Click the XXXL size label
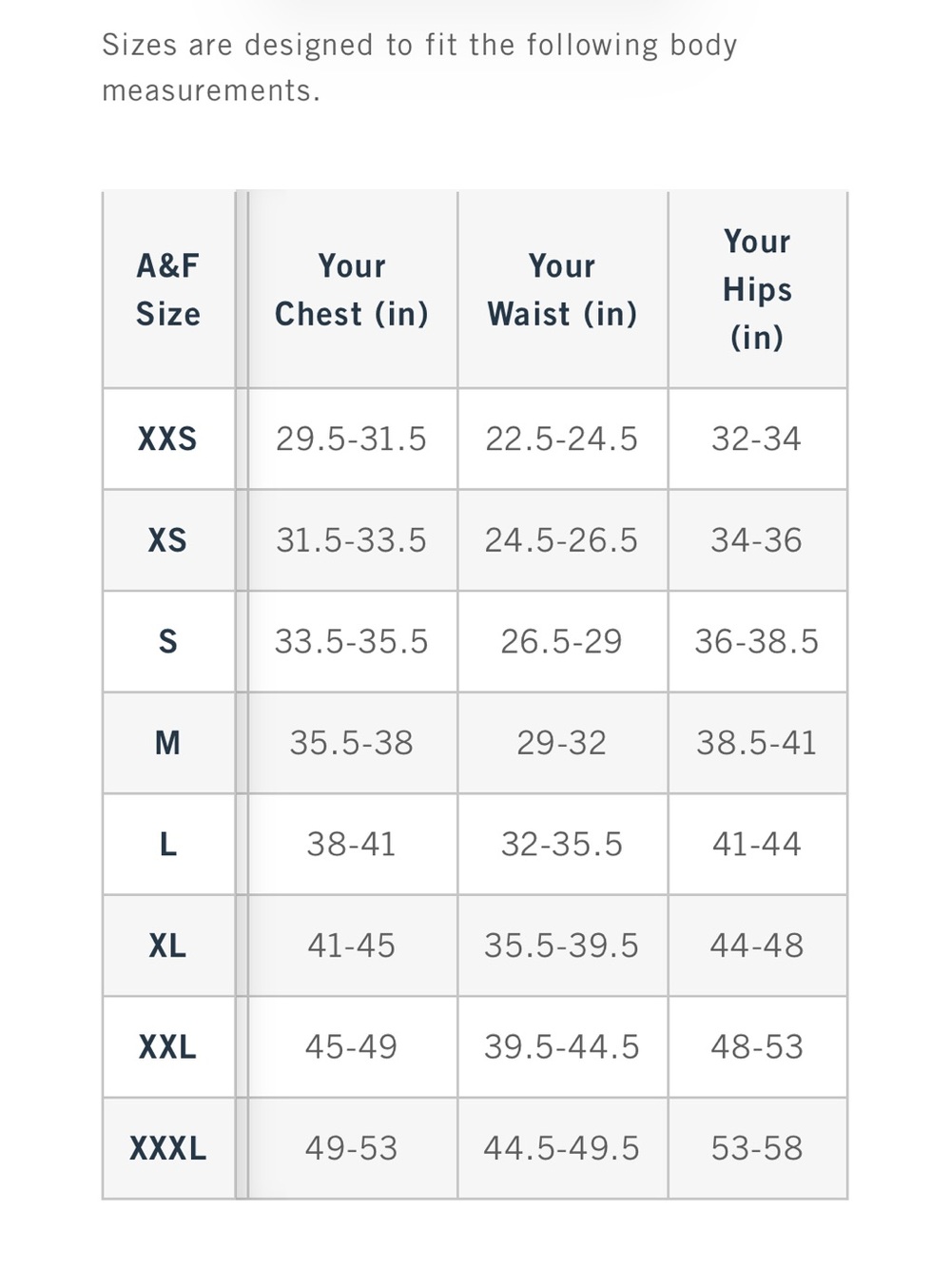This screenshot has width=951, height=1268. pyautogui.click(x=167, y=1148)
